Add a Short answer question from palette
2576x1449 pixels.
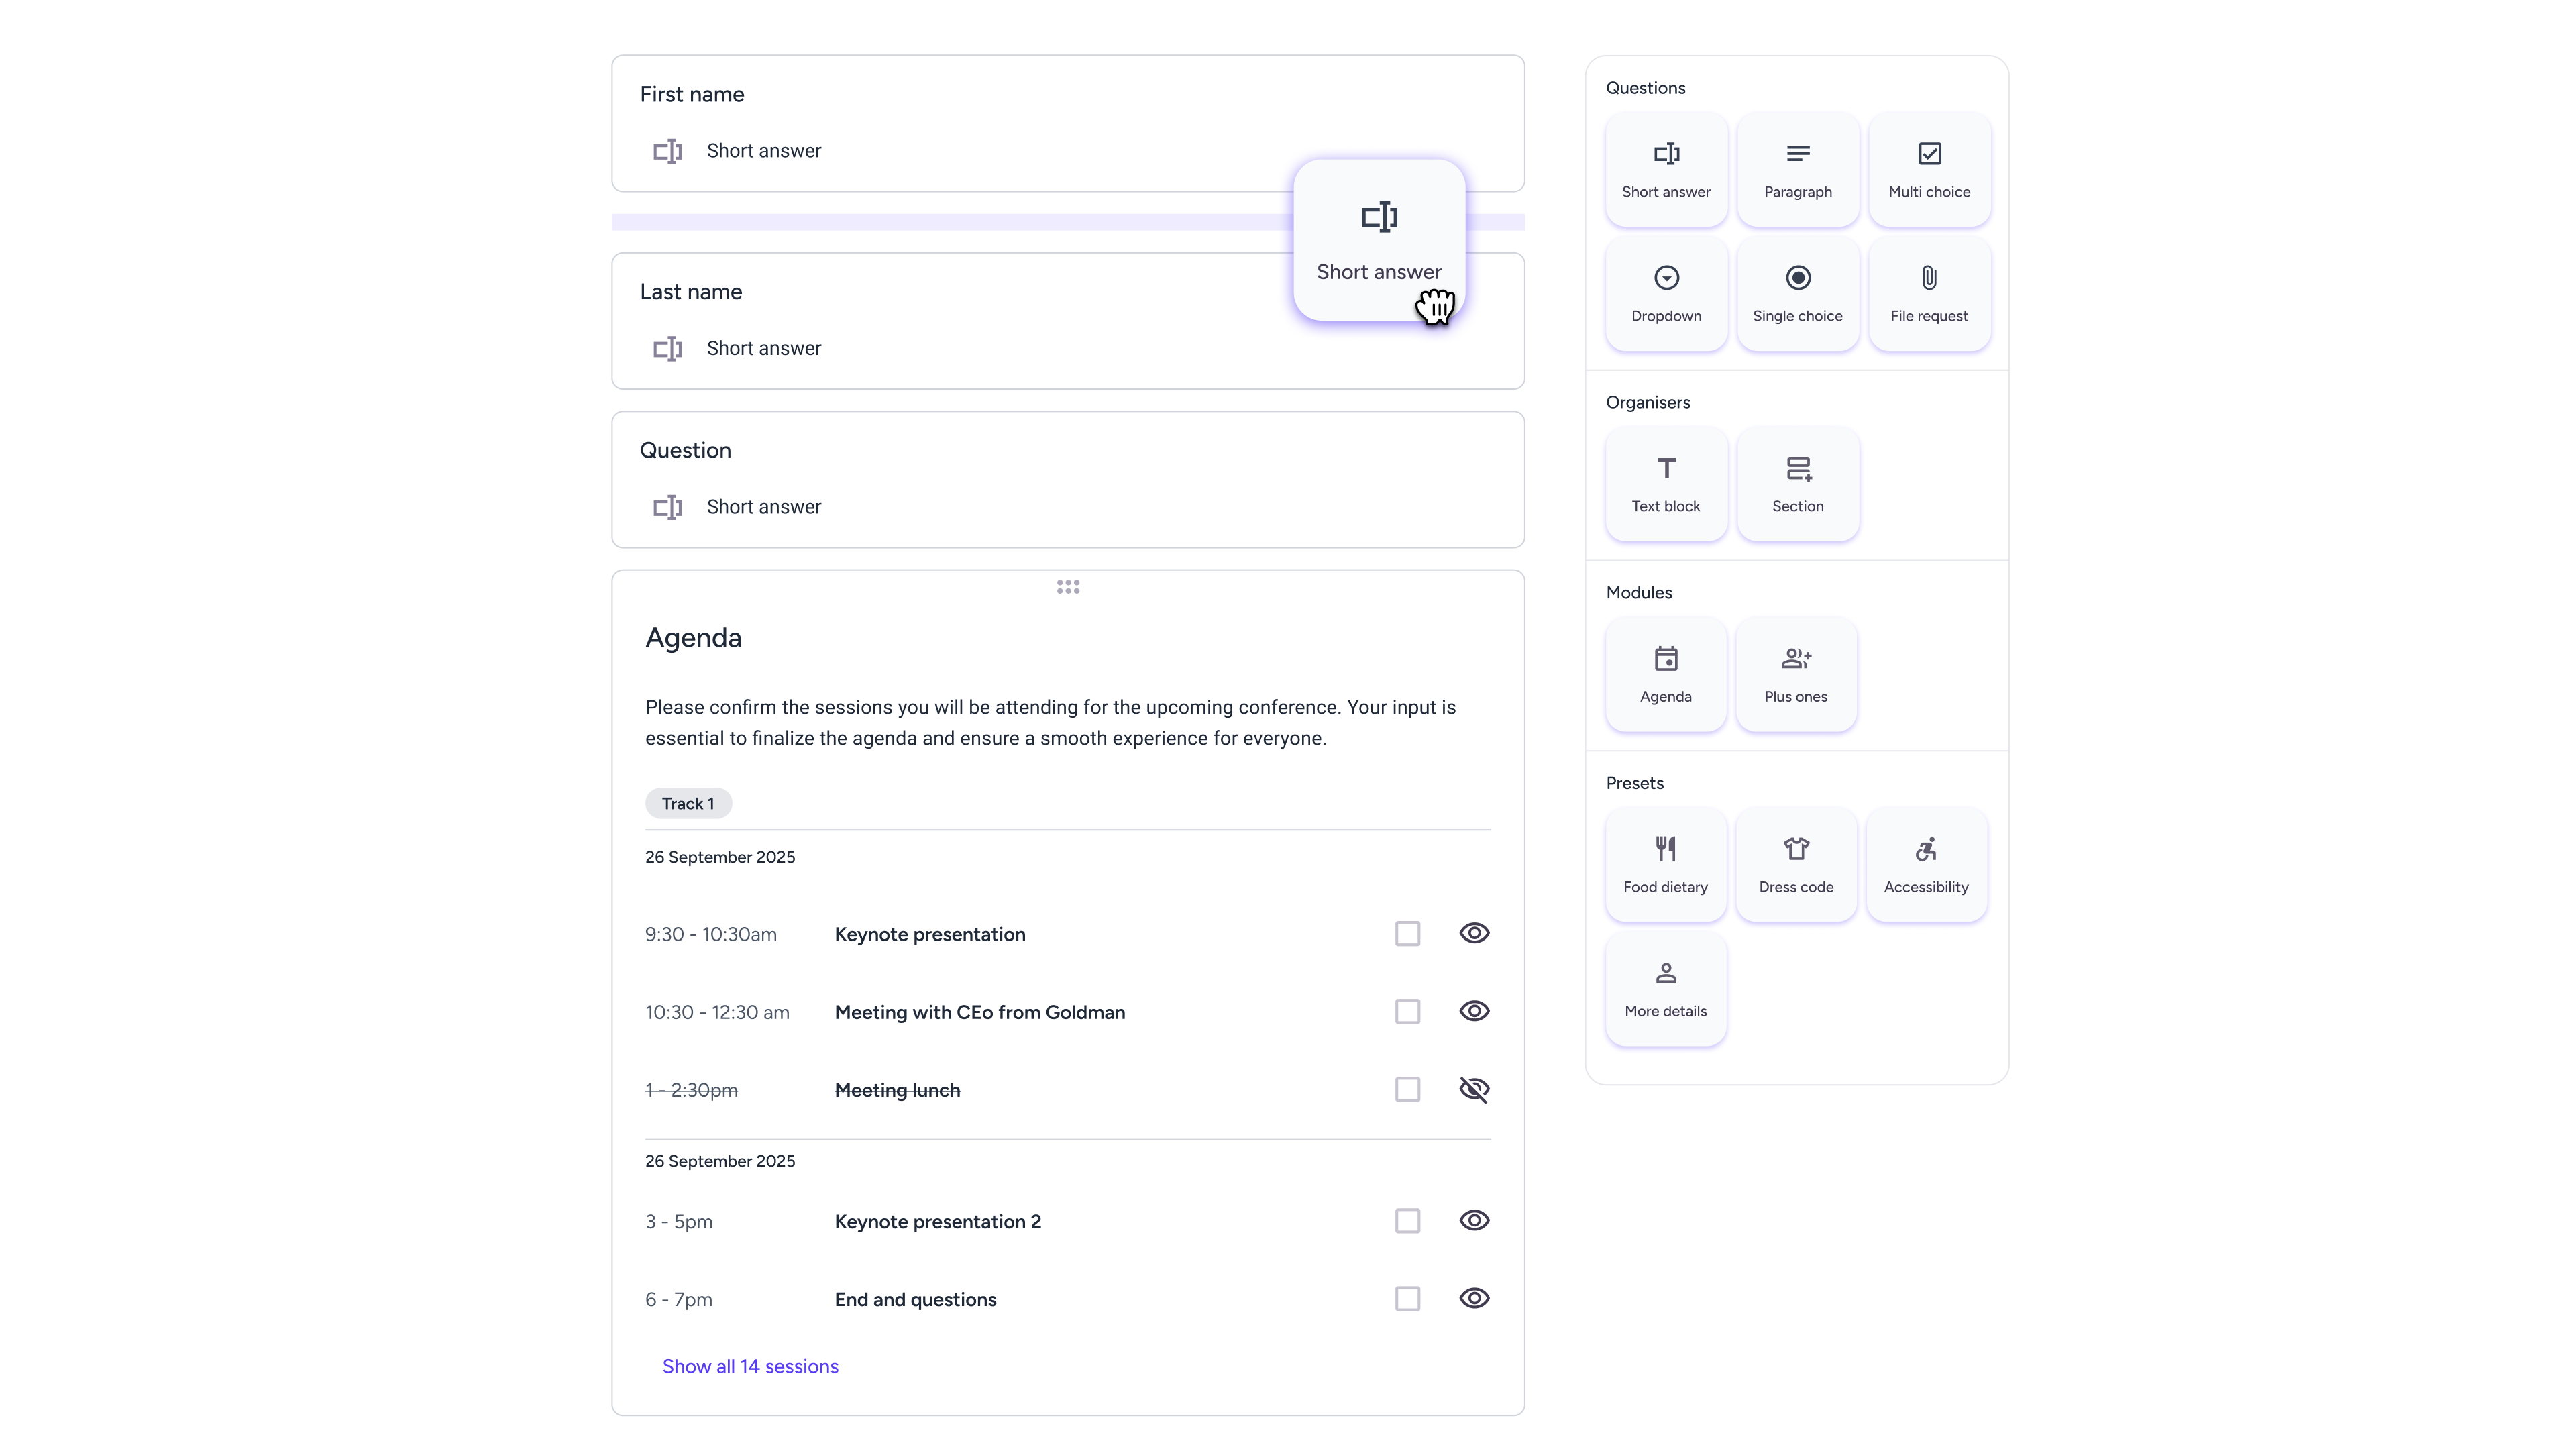click(1666, 169)
